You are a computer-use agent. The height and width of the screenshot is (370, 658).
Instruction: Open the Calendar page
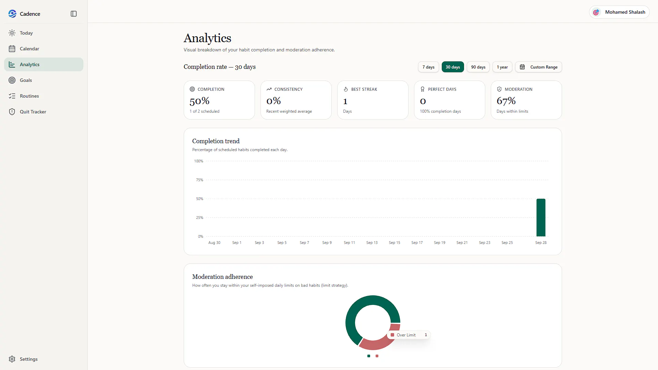(x=44, y=49)
